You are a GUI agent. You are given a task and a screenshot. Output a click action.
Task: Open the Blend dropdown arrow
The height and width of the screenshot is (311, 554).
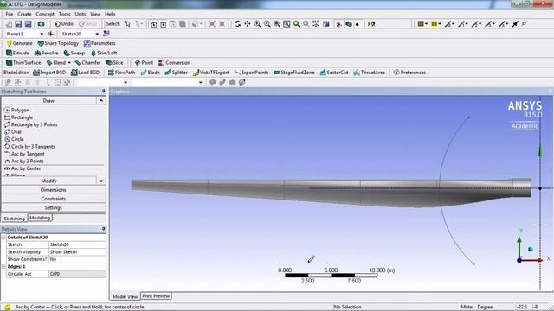[x=69, y=63]
